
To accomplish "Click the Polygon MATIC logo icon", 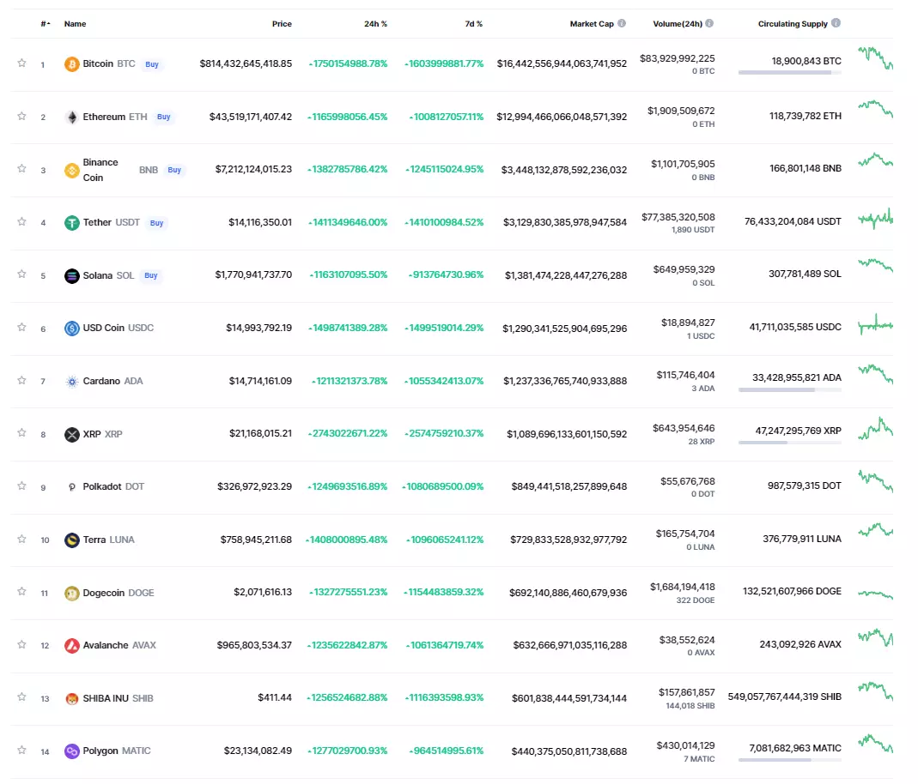I will pos(71,751).
